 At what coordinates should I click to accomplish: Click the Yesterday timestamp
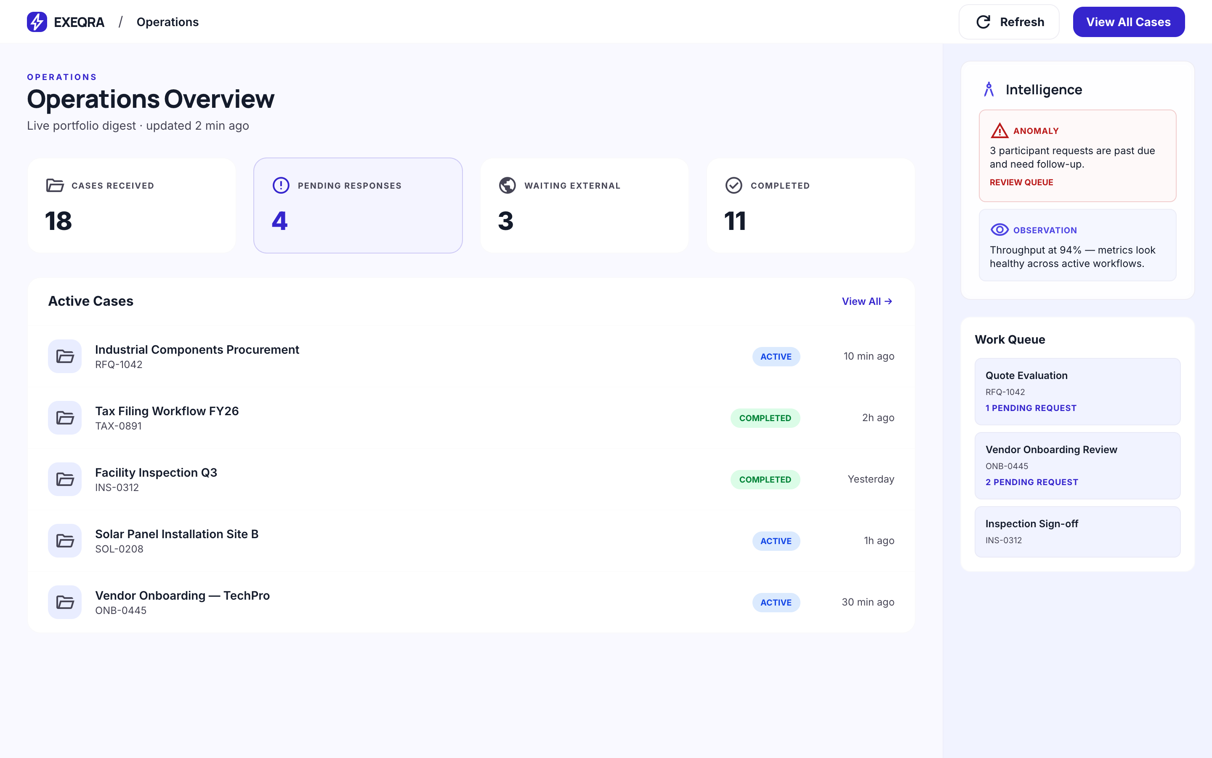(x=871, y=479)
